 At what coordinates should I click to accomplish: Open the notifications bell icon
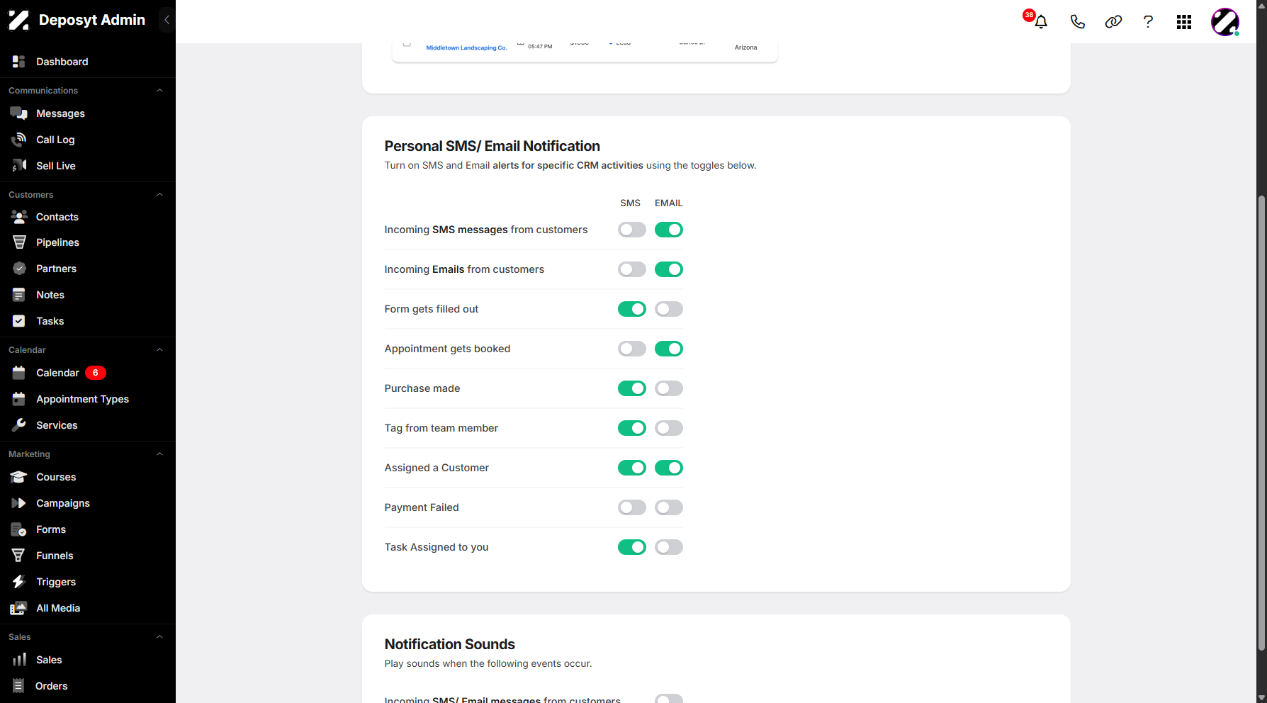pos(1041,22)
